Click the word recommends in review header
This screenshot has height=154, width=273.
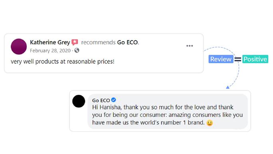[x=98, y=42]
